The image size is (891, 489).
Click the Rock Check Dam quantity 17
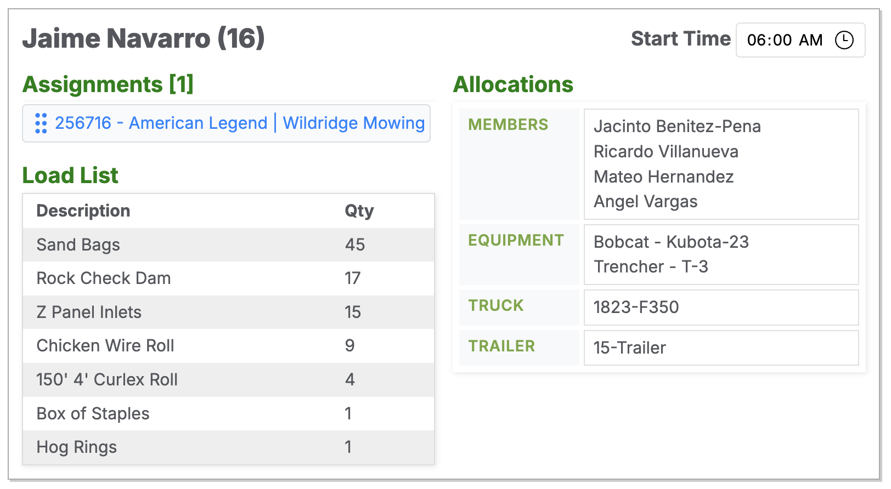353,278
